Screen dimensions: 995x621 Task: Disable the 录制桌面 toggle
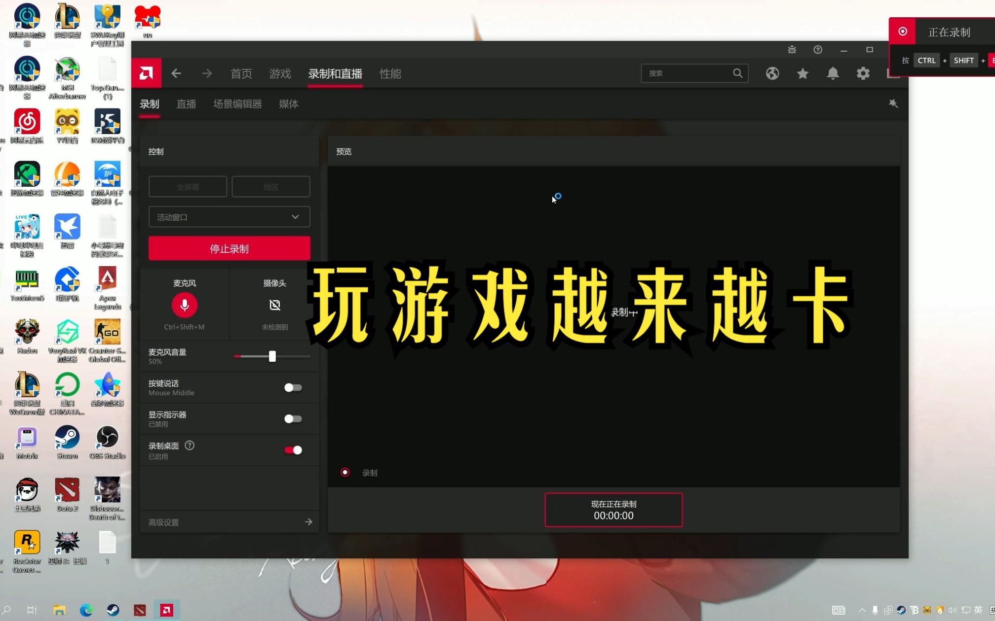(293, 450)
